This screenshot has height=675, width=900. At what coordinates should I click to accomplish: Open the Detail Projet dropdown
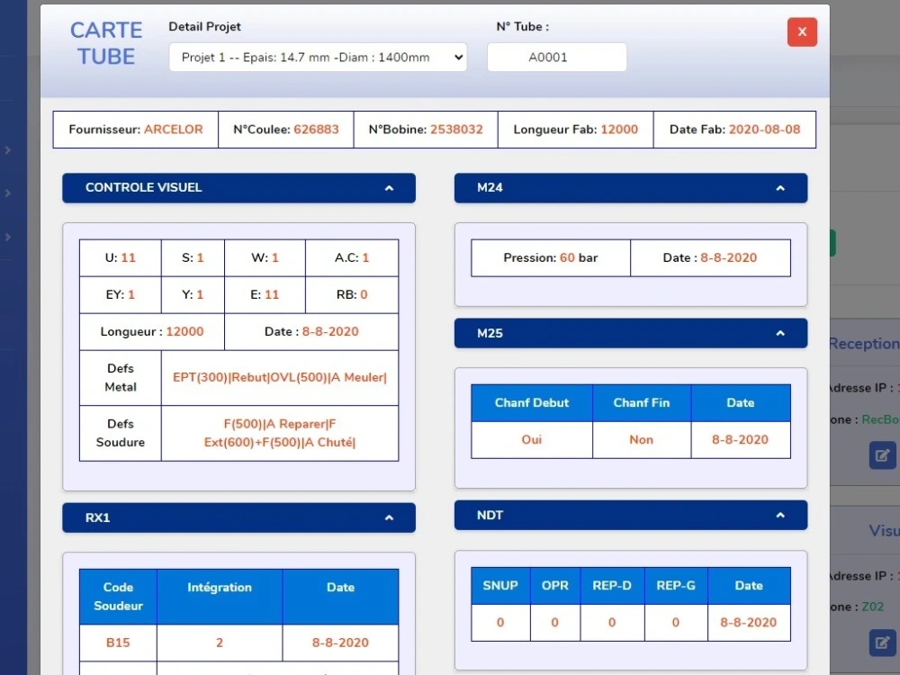coord(318,57)
